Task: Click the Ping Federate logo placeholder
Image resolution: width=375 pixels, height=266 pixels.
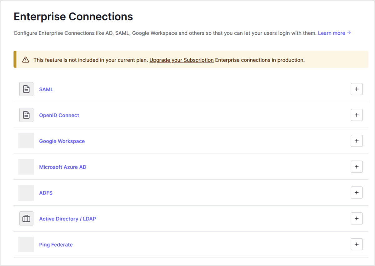Action: (26, 244)
